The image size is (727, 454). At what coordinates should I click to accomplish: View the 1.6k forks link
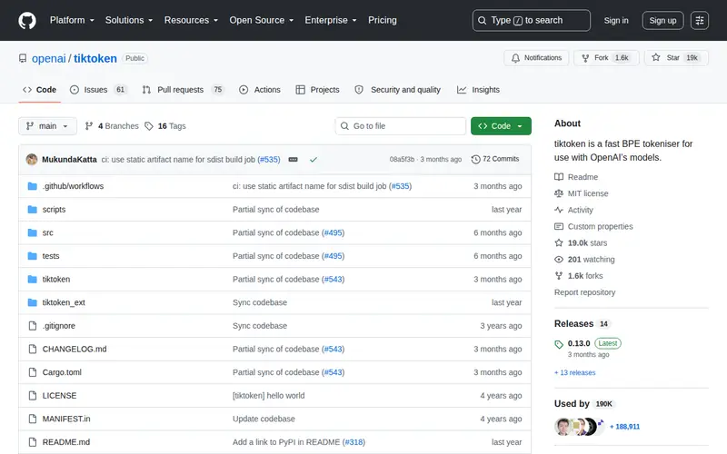click(579, 276)
